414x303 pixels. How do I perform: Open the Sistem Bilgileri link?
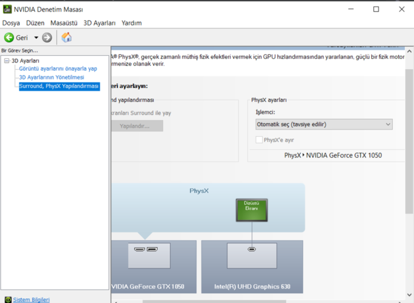tap(31, 299)
